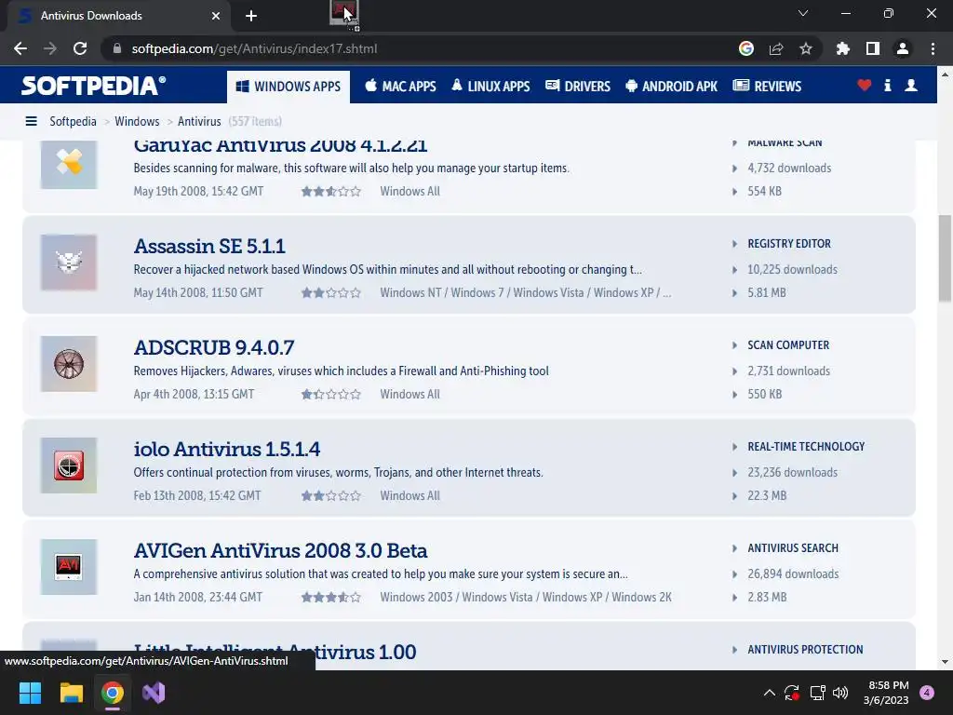Click the REGISTRY EDITOR tag
The image size is (953, 715).
789,244
